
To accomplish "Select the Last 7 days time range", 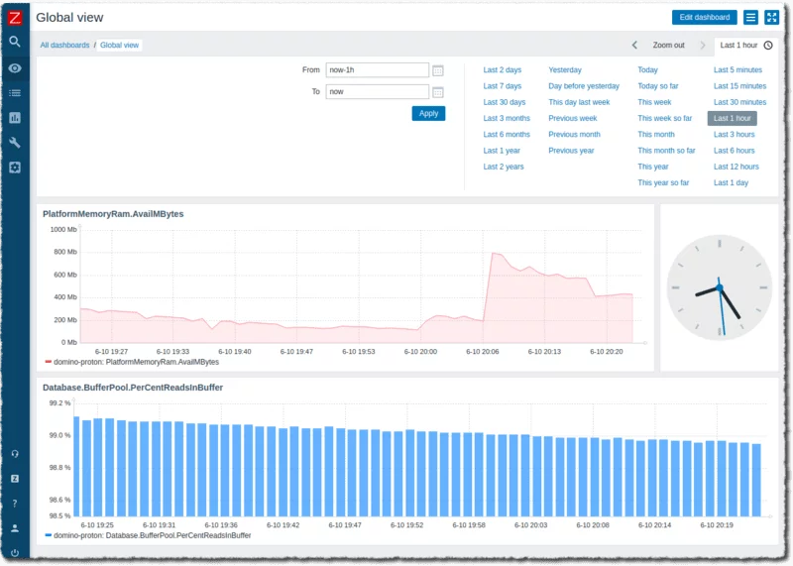I will (x=502, y=86).
